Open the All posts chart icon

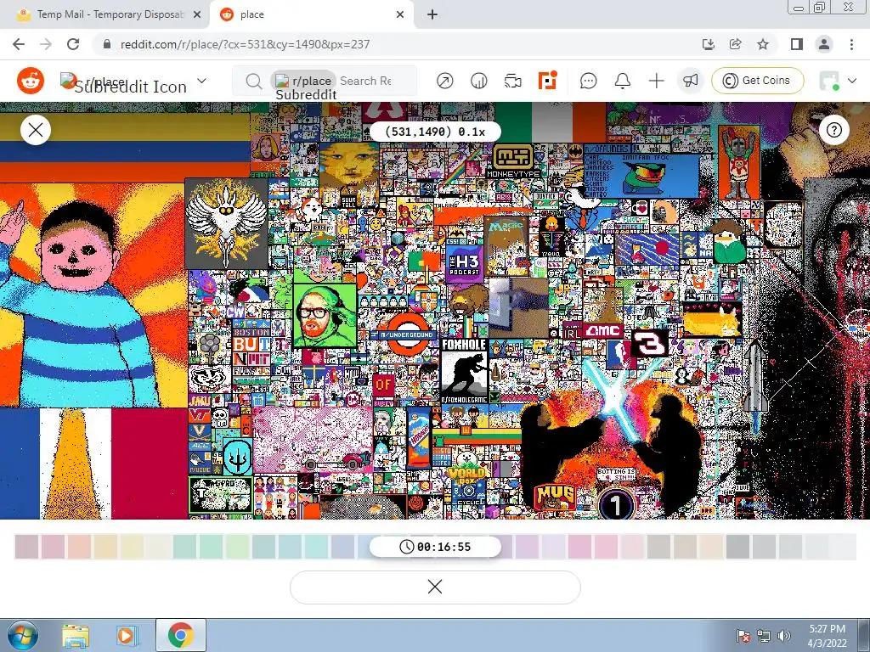(x=478, y=81)
